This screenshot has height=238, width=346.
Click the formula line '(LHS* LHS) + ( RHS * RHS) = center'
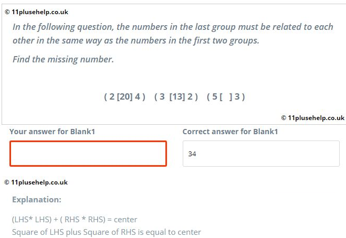[75, 219]
